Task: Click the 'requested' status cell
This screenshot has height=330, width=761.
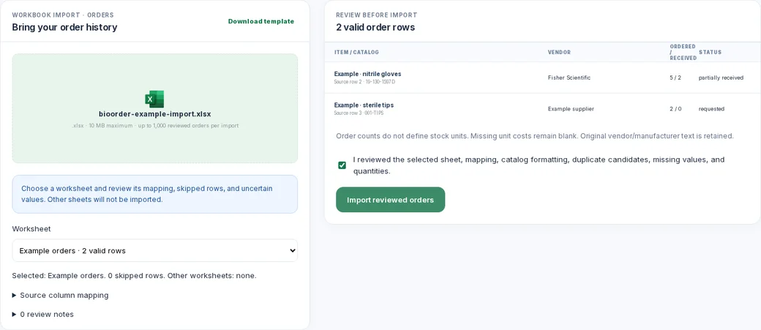Action: pyautogui.click(x=711, y=109)
